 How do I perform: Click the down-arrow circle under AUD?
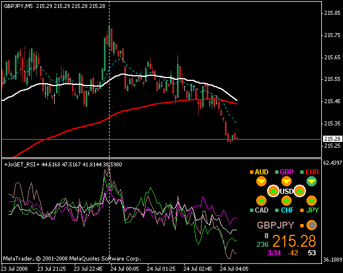point(261,182)
